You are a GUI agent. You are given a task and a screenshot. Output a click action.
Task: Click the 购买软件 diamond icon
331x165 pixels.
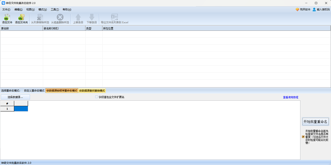(x=297, y=9)
